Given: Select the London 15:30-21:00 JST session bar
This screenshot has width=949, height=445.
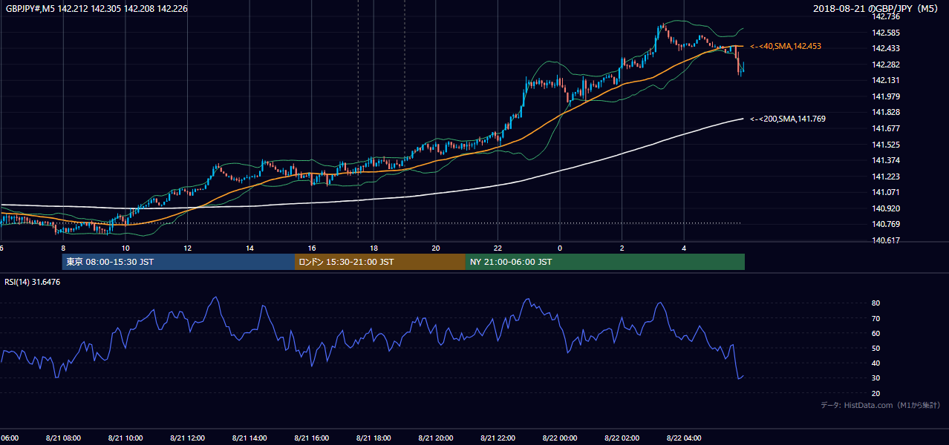Looking at the screenshot, I should (x=380, y=262).
